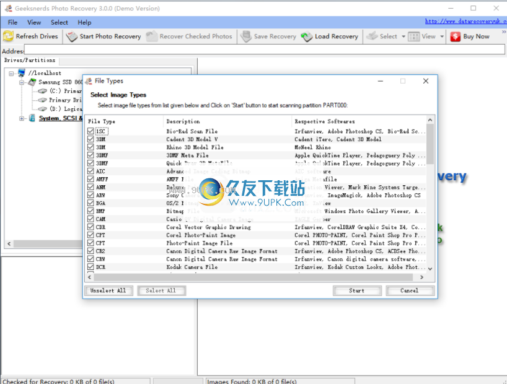Image resolution: width=507 pixels, height=384 pixels.
Task: Collapse the Samsung SSD tree node
Action: [22, 82]
